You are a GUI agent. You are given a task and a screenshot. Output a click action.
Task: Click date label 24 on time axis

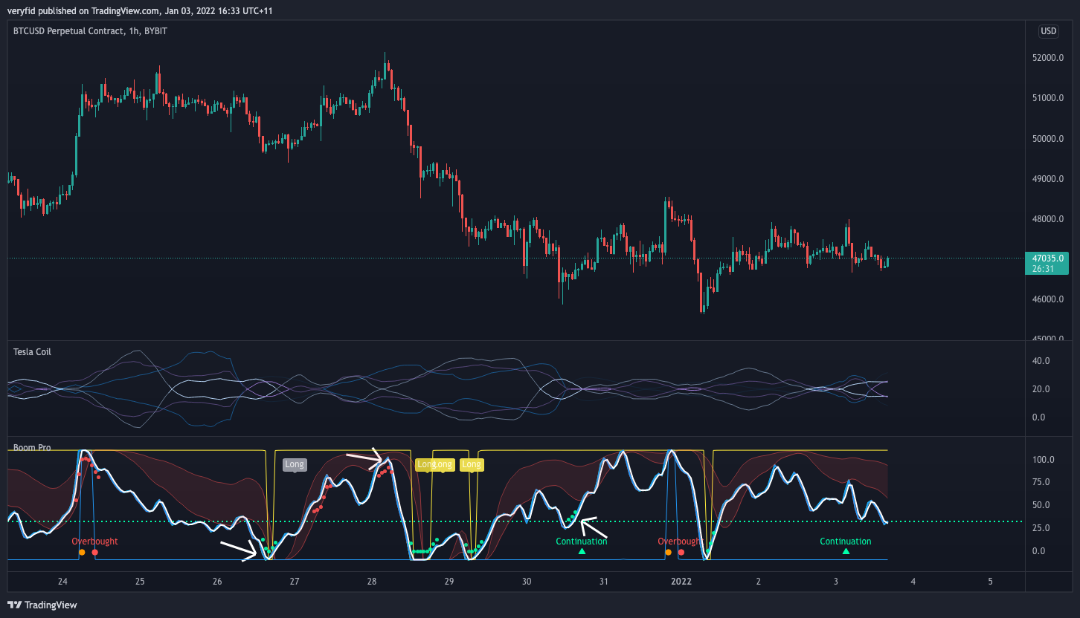[x=62, y=582]
